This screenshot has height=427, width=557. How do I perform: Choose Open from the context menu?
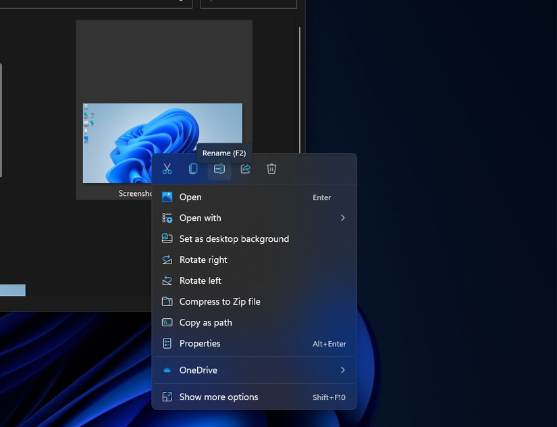(x=191, y=197)
